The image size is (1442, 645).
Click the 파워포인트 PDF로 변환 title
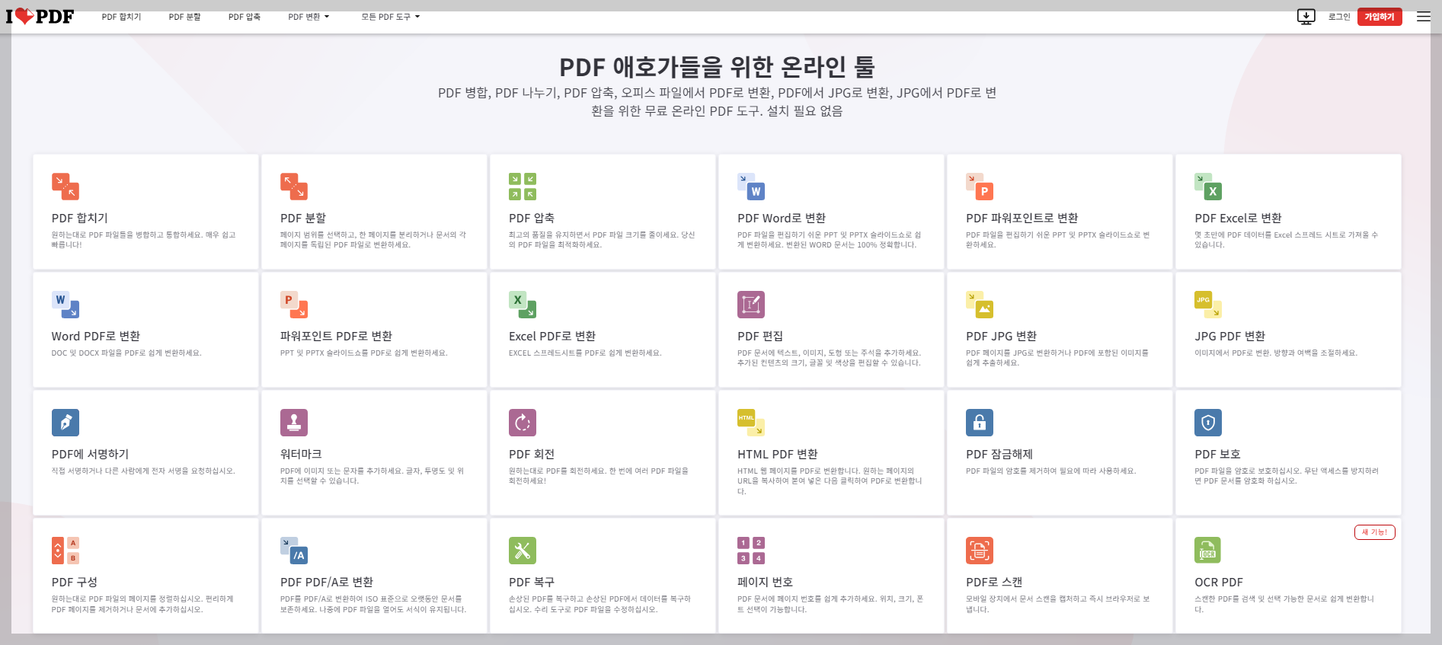[x=337, y=336]
